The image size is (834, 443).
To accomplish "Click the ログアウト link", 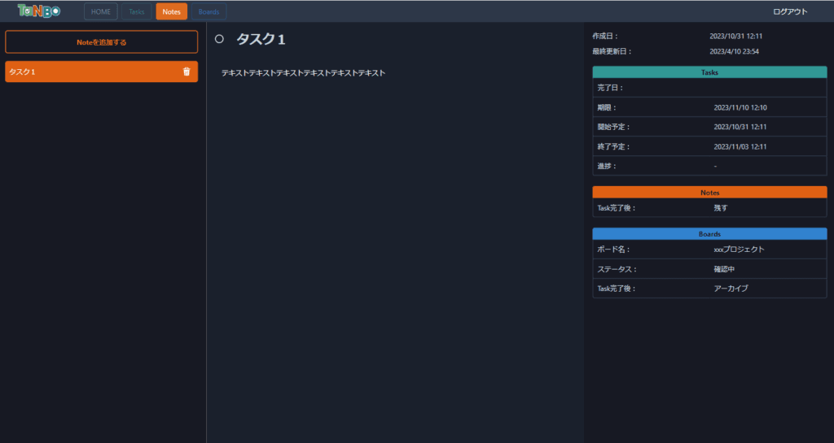I will (789, 11).
